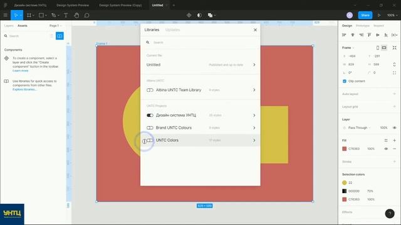Toggle Albina UNTC Team Library switch
The width and height of the screenshot is (401, 225).
pos(150,90)
